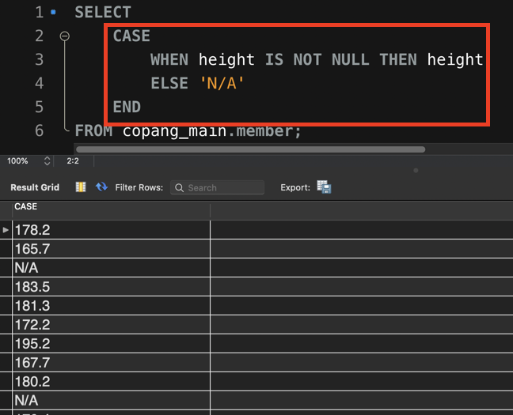Viewport: 513px width, 415px height.
Task: Click the cursor position indicator 2:2
Action: [x=73, y=160]
